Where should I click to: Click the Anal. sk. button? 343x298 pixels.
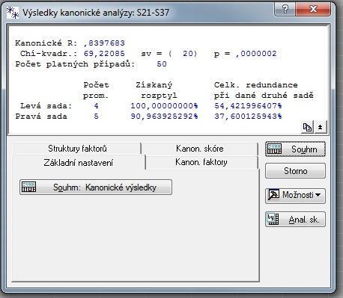pyautogui.click(x=295, y=220)
